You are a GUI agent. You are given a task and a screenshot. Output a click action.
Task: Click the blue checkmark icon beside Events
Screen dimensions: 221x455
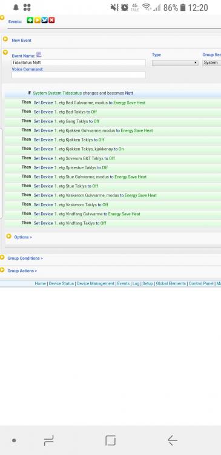[x=45, y=20]
